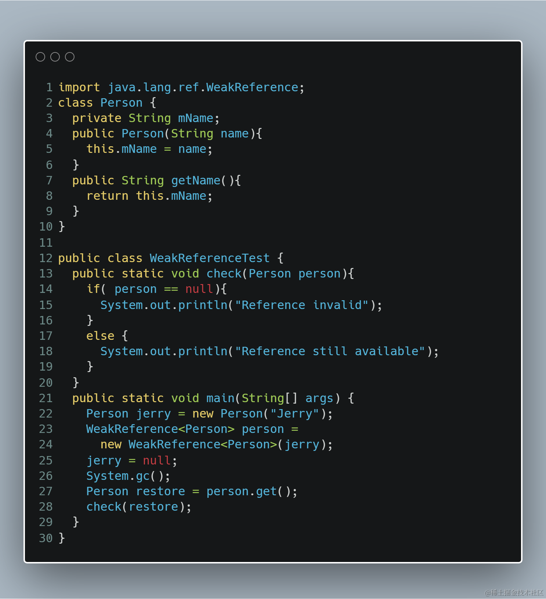Click line number 11

46,243
